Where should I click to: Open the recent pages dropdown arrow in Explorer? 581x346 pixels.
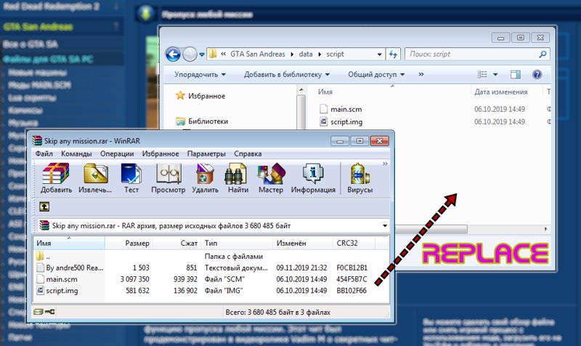pyautogui.click(x=202, y=55)
